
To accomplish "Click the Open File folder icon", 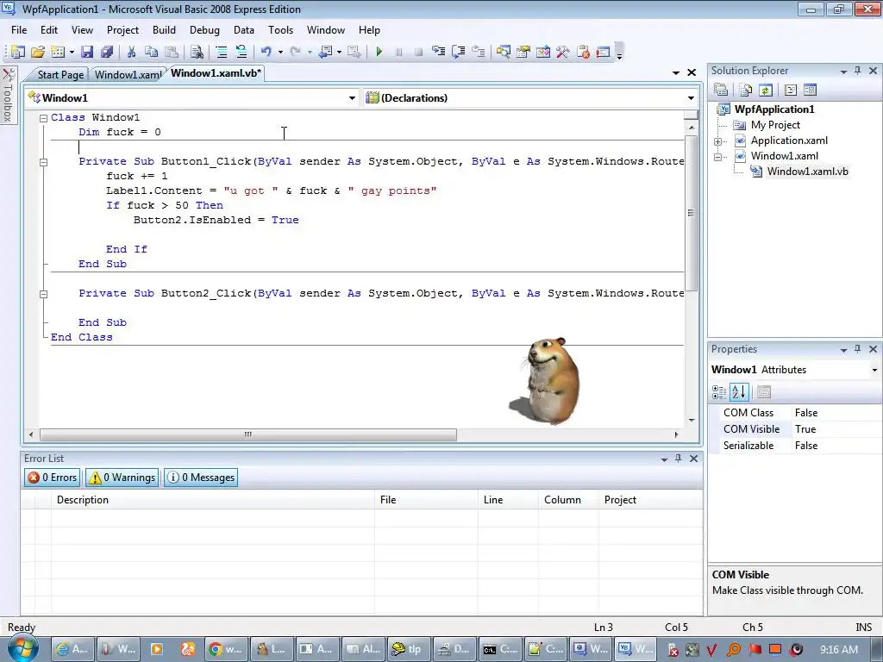I will pyautogui.click(x=38, y=52).
